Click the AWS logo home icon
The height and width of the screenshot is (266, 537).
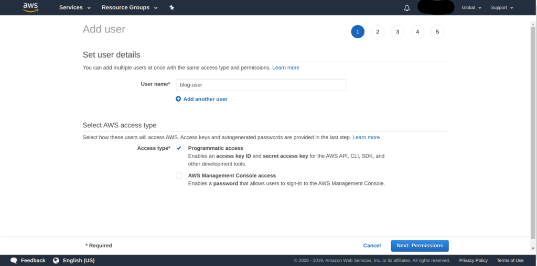click(30, 7)
